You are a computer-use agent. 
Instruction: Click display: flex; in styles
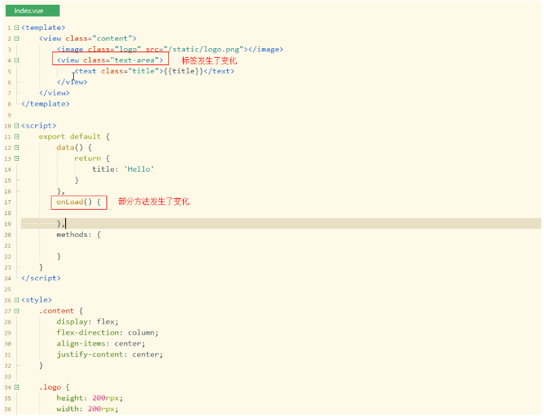click(x=88, y=322)
